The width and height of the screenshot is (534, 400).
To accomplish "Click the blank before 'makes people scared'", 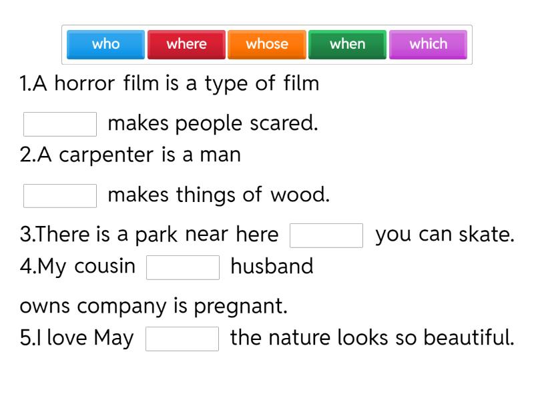I will [60, 124].
